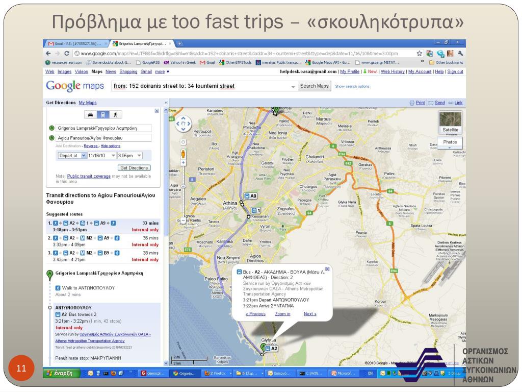Select suggested route 2, 36 mins
Screen dimensions: 522x392
pos(103,241)
